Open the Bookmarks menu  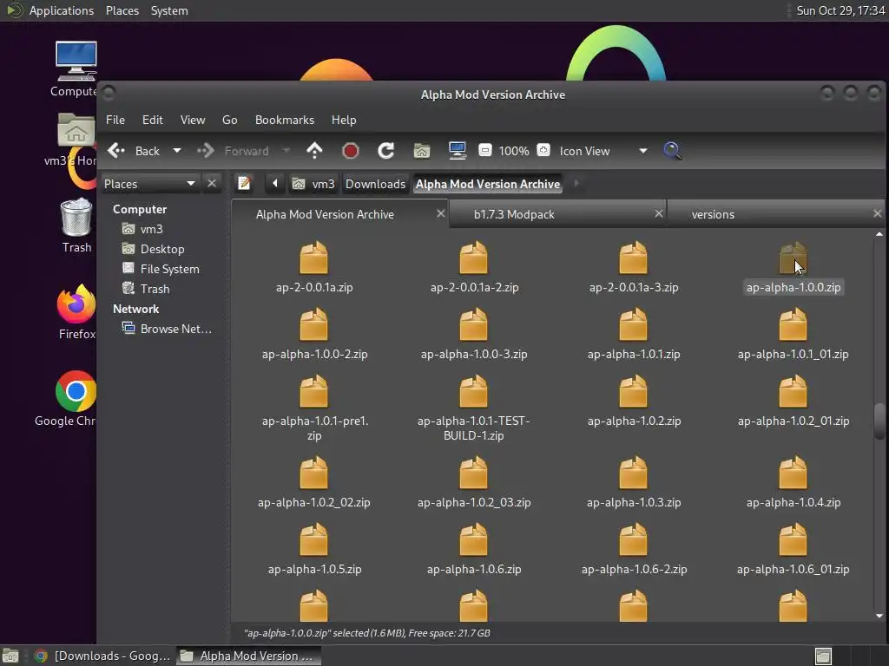pyautogui.click(x=284, y=120)
